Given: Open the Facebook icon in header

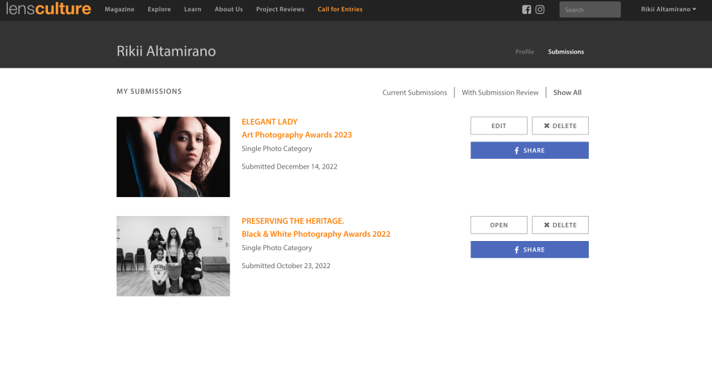Looking at the screenshot, I should [x=526, y=10].
